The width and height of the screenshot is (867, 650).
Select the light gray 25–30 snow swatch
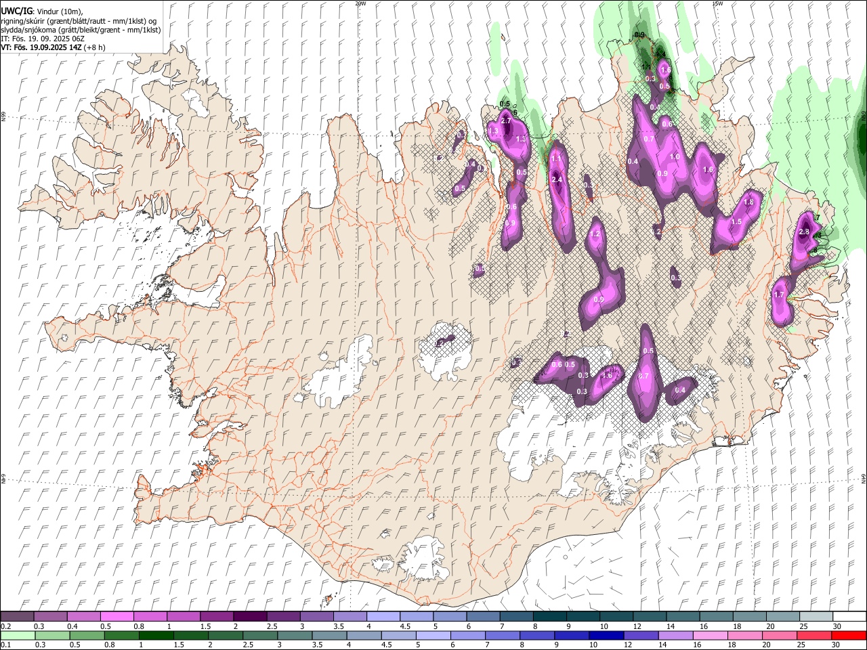pyautogui.click(x=816, y=616)
